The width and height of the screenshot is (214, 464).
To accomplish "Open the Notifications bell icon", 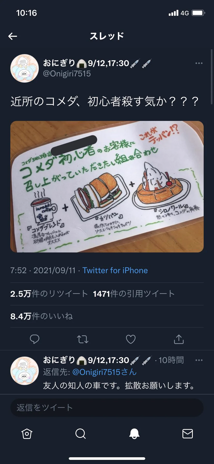I will point(134,433).
